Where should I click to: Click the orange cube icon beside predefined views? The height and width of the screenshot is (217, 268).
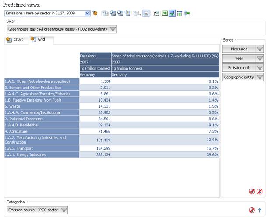pyautogui.click(x=95, y=13)
